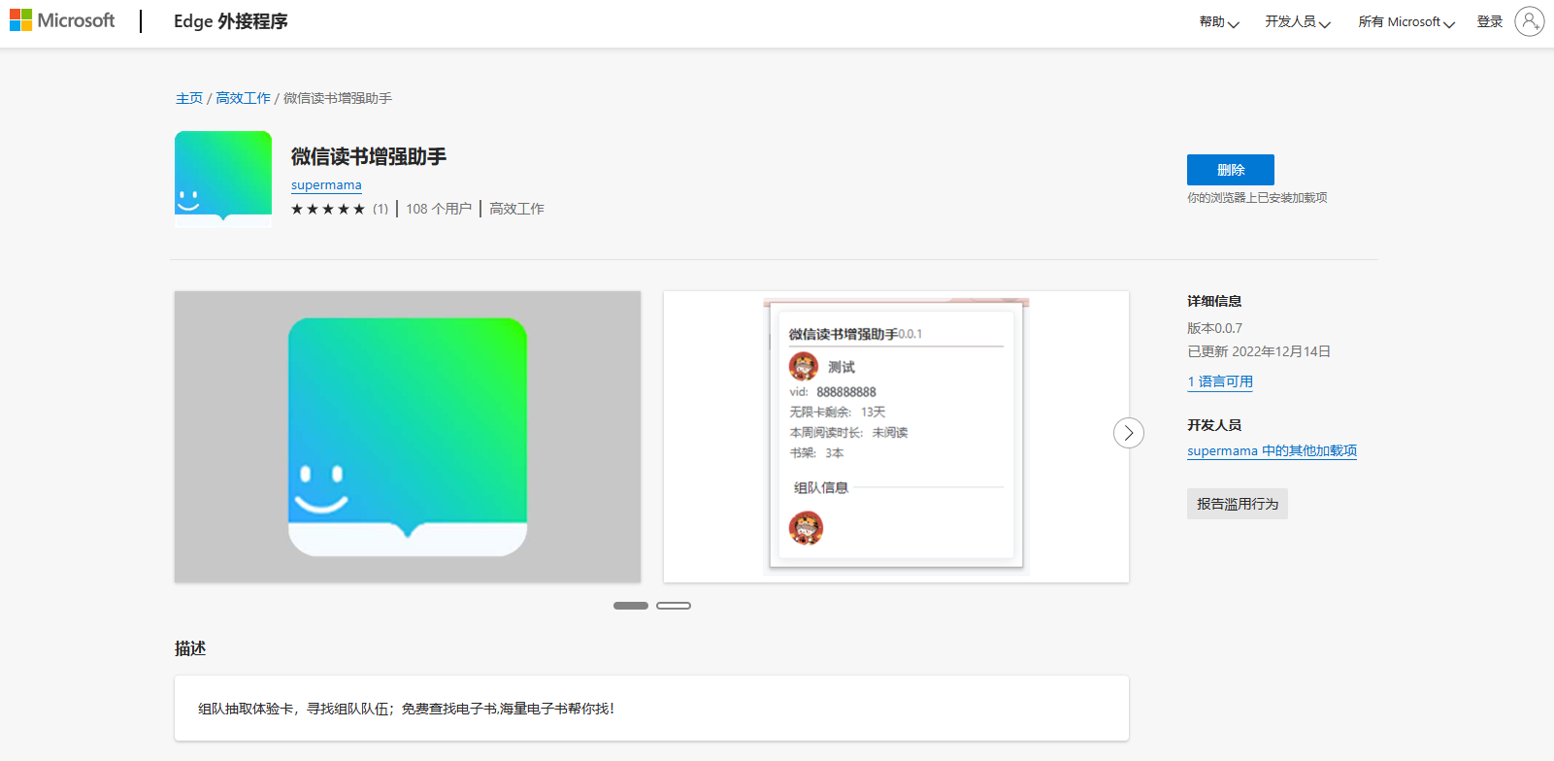The image size is (1554, 761).
Task: Click the 高效工作 category label next to users
Action: pos(516,209)
